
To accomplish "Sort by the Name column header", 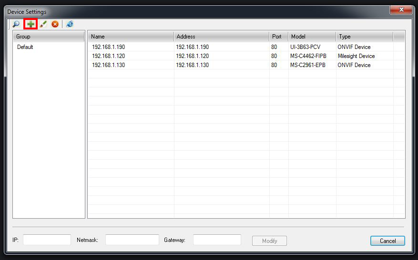I will [x=131, y=37].
